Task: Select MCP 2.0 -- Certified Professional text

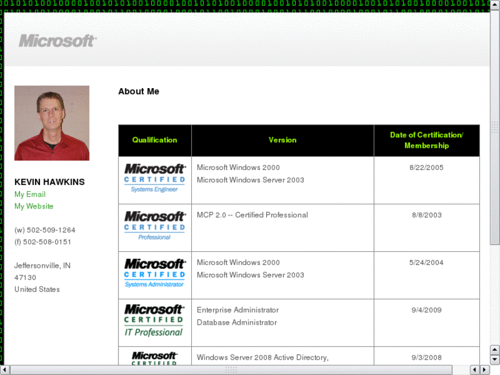Action: pos(252,215)
